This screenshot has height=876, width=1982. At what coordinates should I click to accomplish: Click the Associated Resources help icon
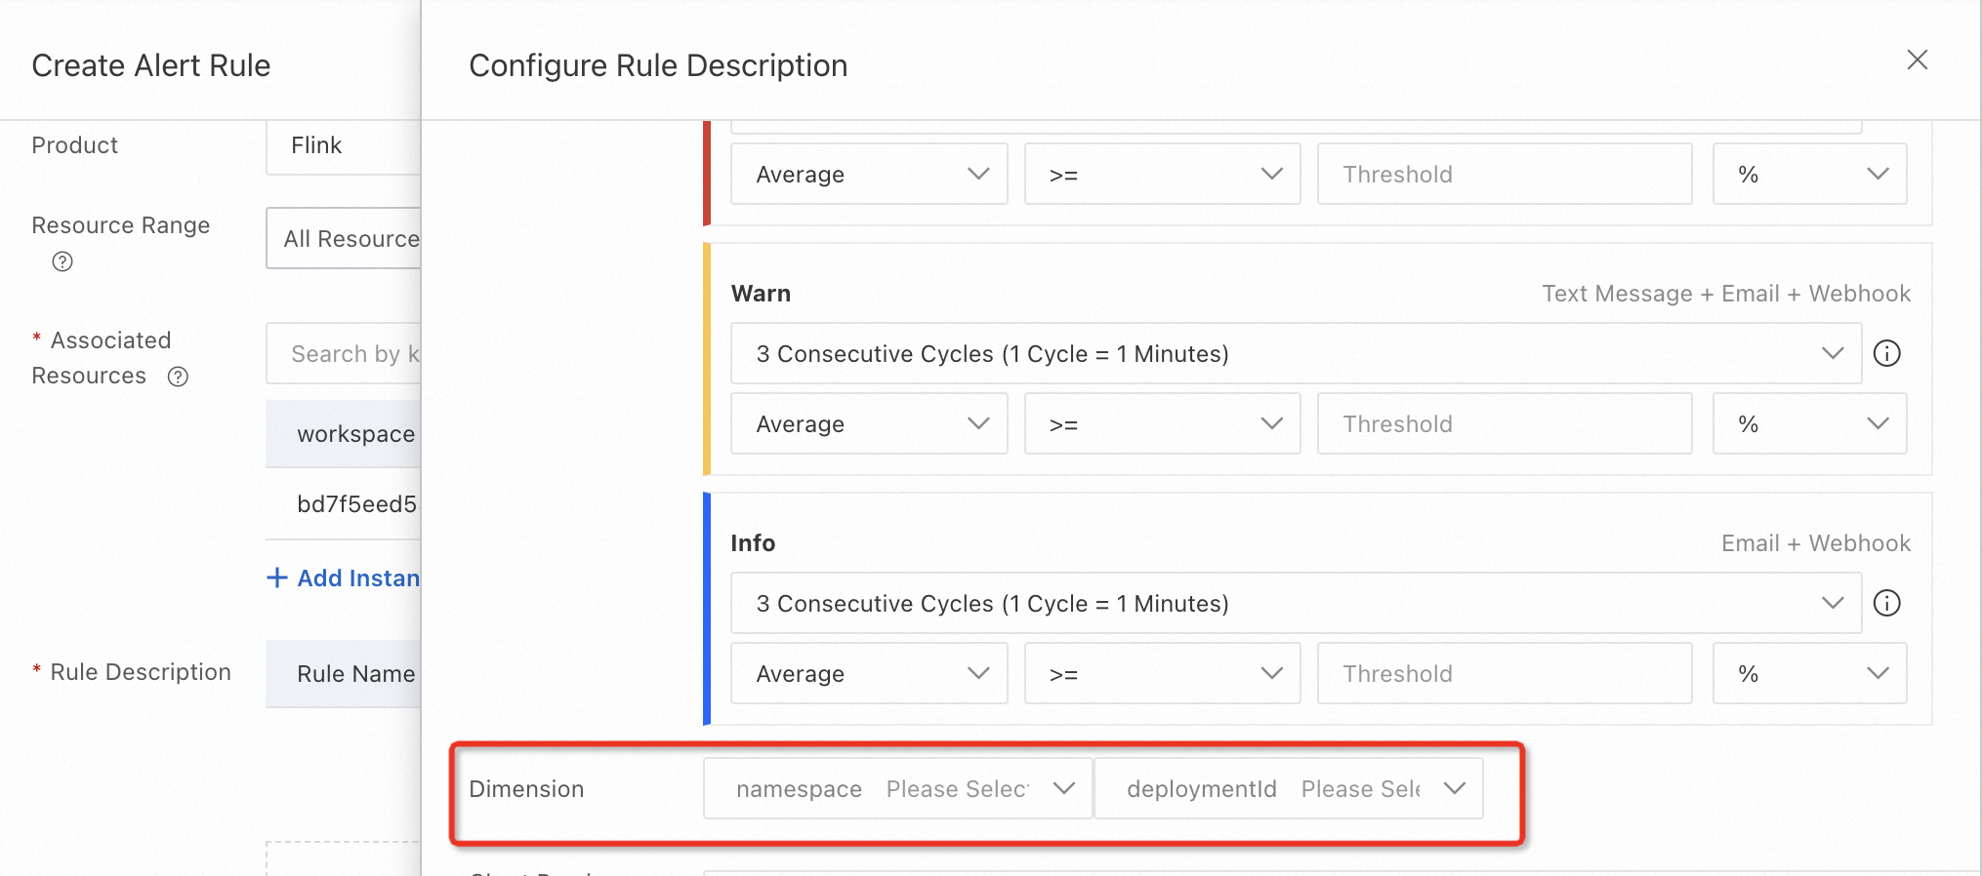(178, 377)
